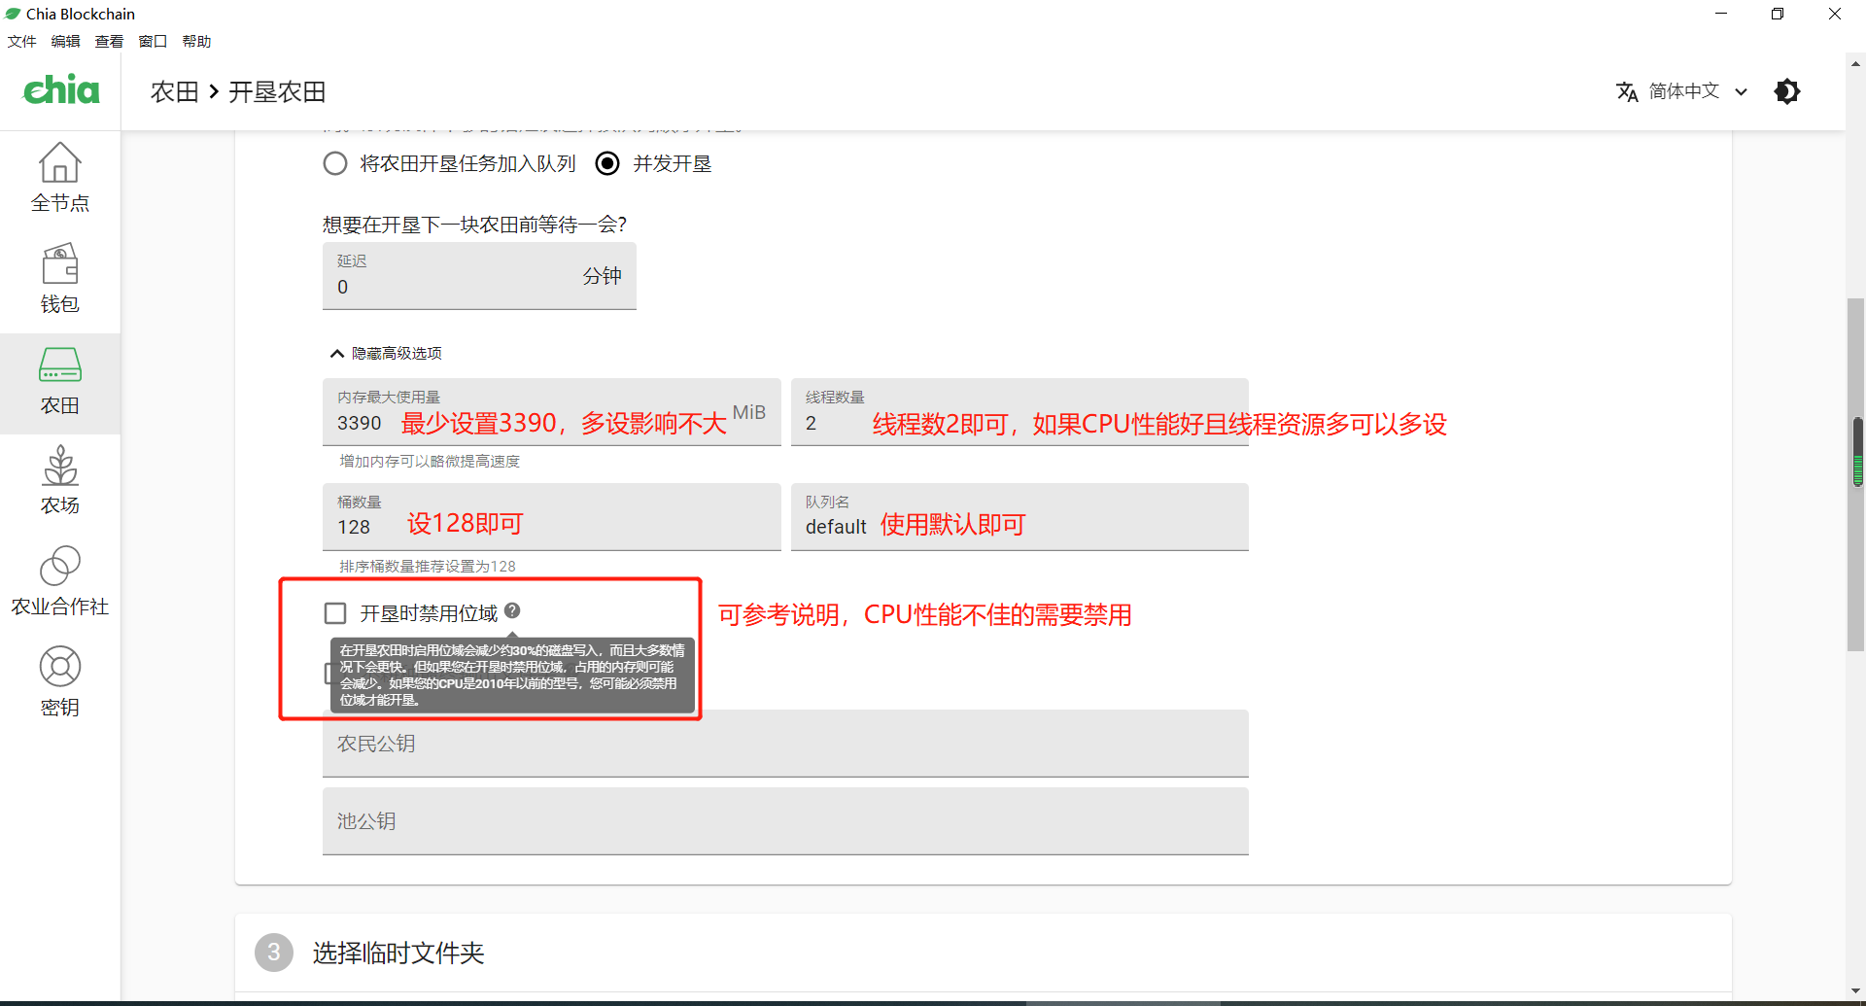Open the 全节点 full node page icon
This screenshot has height=1006, width=1866.
59,177
